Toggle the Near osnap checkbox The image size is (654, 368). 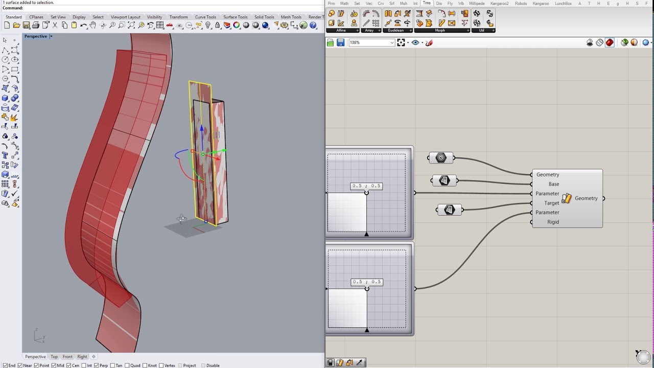tap(20, 365)
